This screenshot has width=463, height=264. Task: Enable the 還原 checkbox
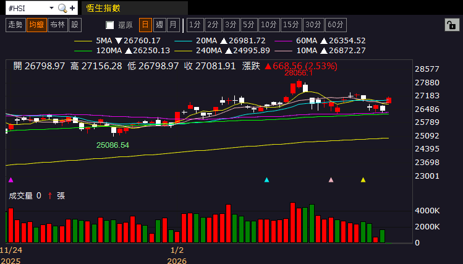[x=110, y=25]
